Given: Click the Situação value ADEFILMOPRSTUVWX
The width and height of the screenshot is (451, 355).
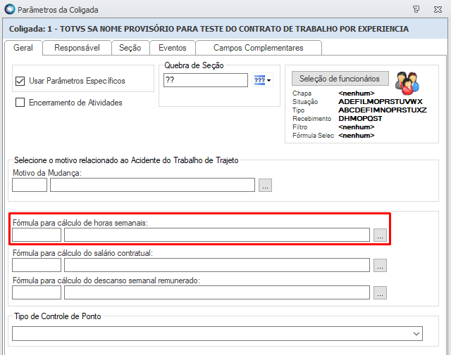Looking at the screenshot, I should point(381,102).
